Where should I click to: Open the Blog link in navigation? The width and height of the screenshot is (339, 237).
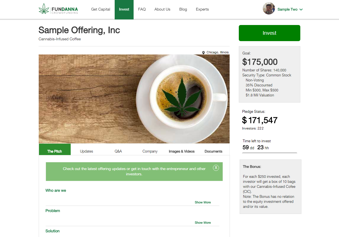click(x=183, y=9)
